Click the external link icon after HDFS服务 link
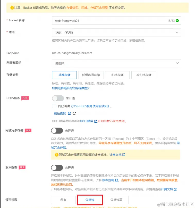Screen dimensions: 195x208 [96, 121]
